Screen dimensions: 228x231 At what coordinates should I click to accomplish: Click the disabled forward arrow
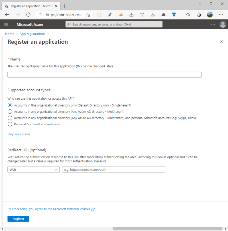click(x=18, y=15)
